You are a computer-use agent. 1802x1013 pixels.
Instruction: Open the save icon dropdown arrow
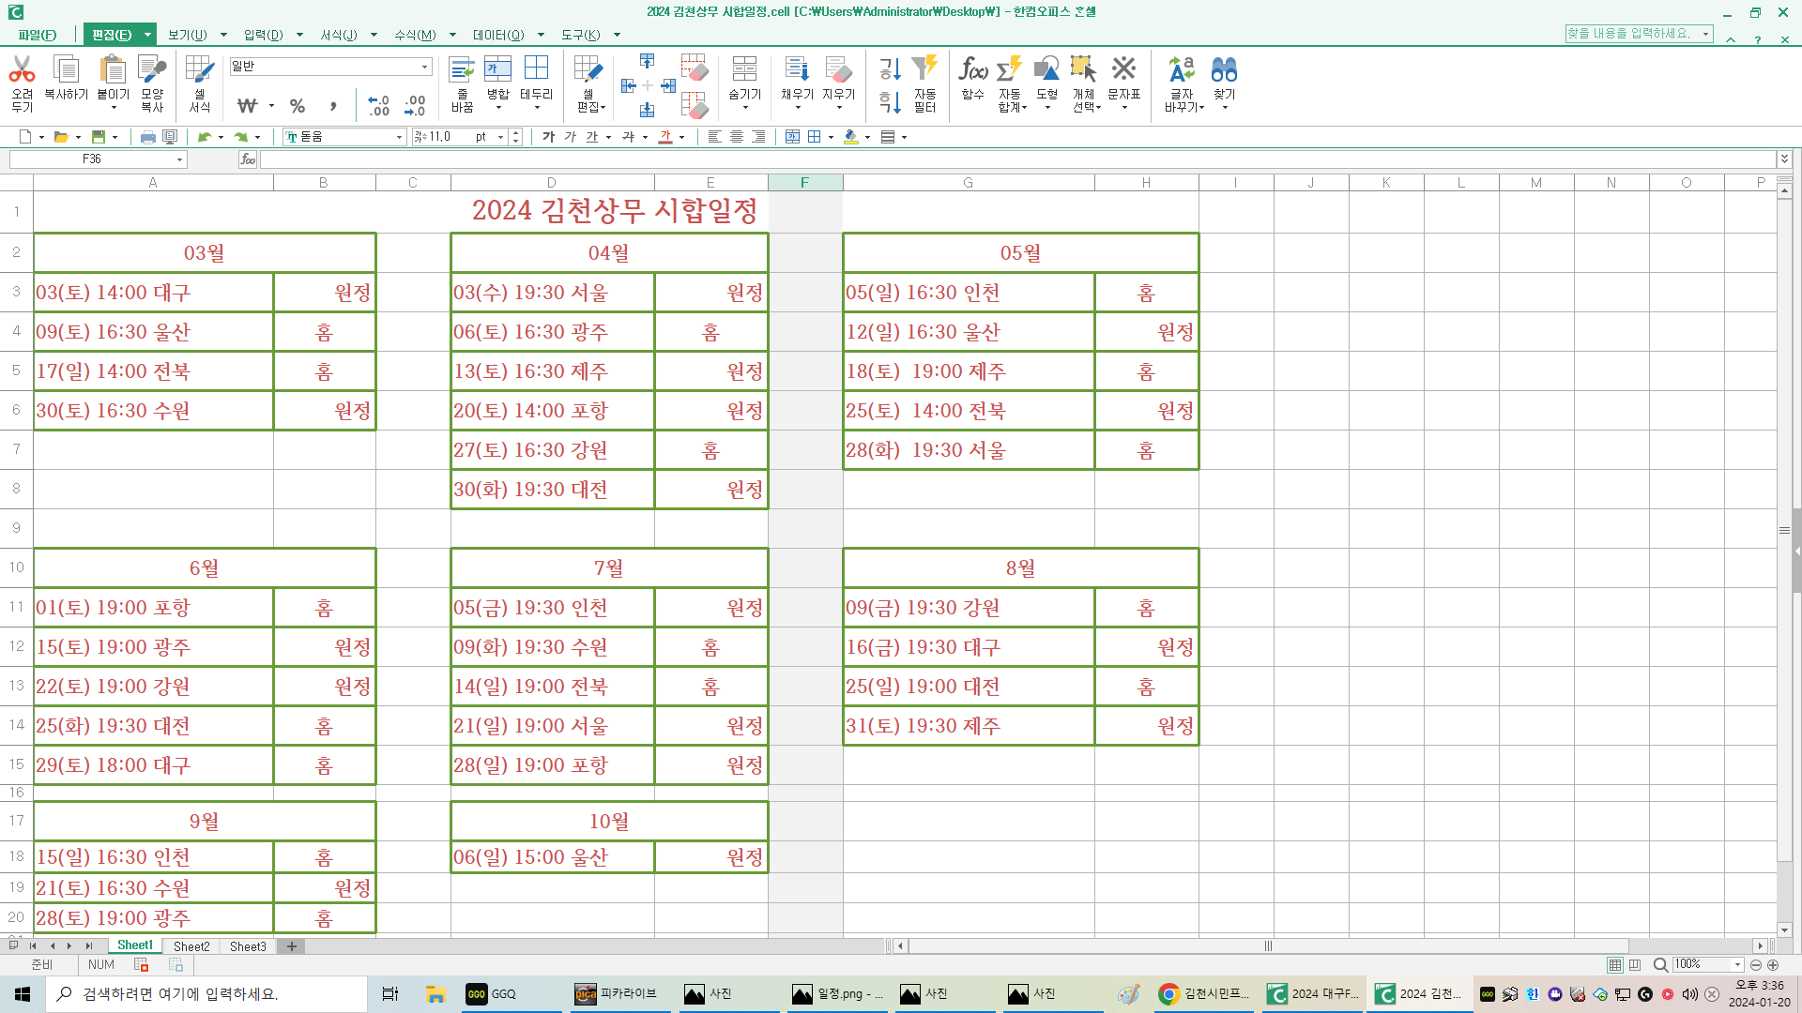tap(115, 137)
